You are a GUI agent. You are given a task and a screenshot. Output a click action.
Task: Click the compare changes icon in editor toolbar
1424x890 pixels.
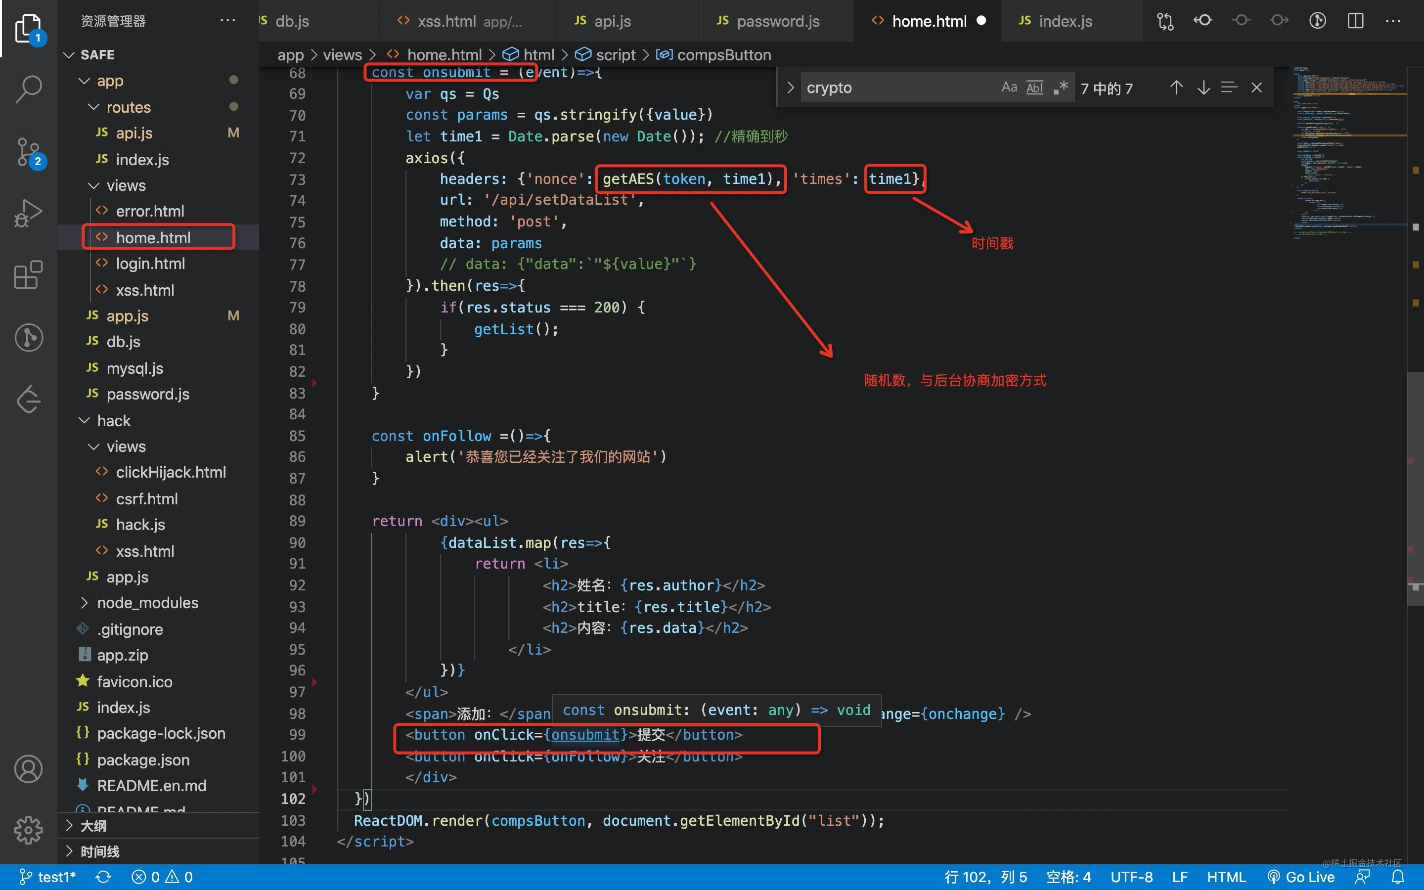point(1165,21)
